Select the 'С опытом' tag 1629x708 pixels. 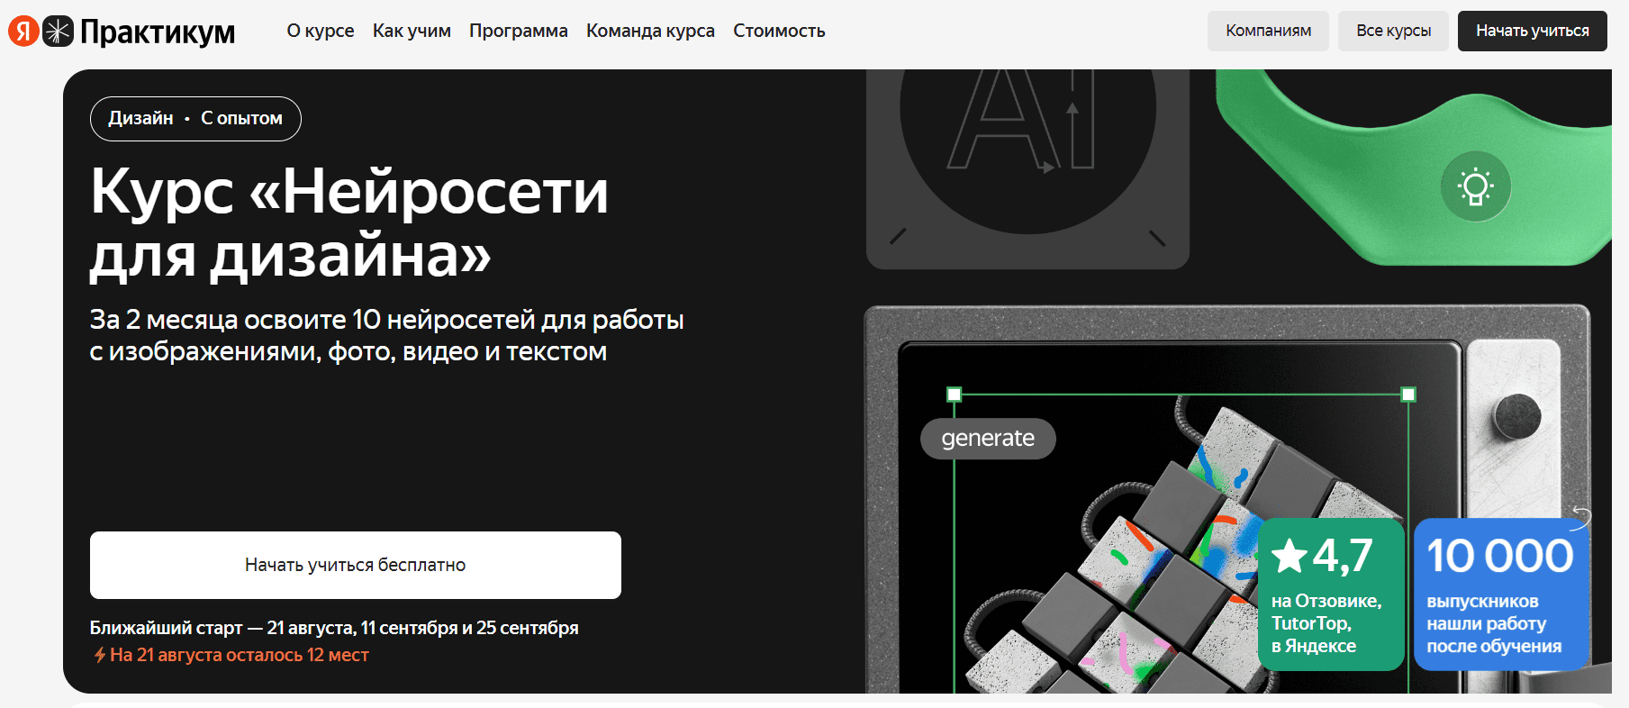click(x=241, y=118)
